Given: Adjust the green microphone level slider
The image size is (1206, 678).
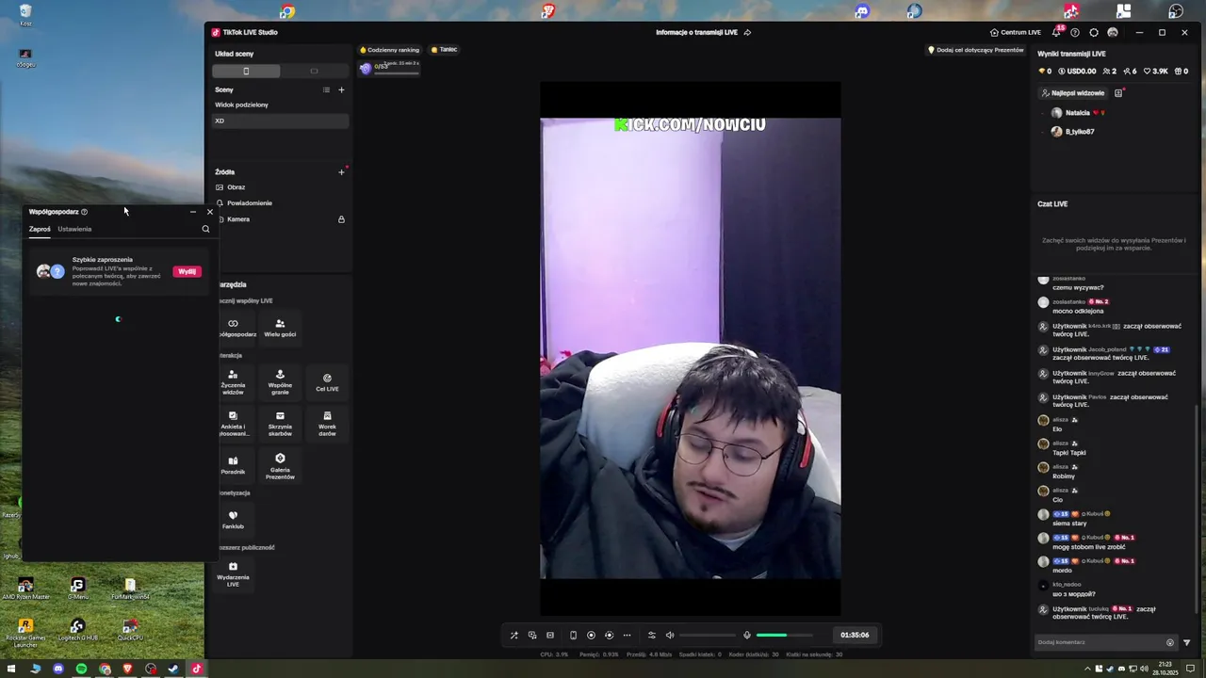Looking at the screenshot, I should pos(784,635).
